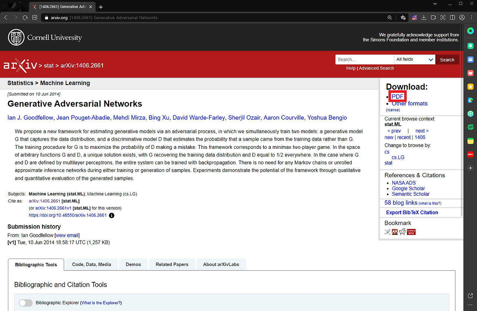Bookmark this paper on Reddit
Viewport: 477px width, 311px height.
pos(402,232)
